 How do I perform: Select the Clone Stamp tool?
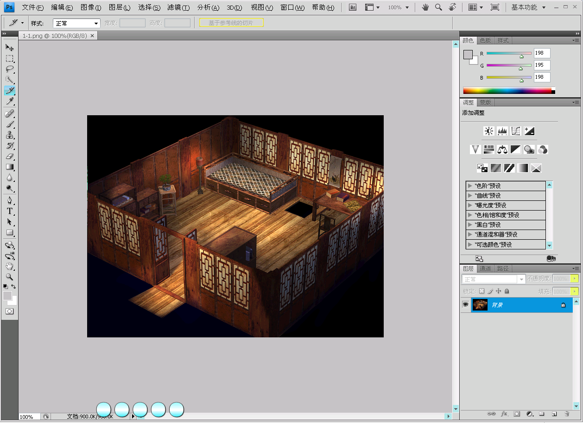9,135
